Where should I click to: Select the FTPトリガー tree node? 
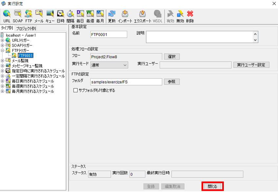(20, 51)
